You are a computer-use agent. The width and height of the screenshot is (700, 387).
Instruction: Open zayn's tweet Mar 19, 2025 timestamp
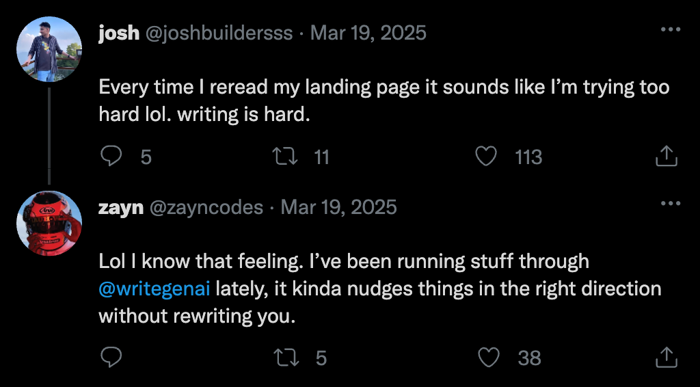point(339,207)
